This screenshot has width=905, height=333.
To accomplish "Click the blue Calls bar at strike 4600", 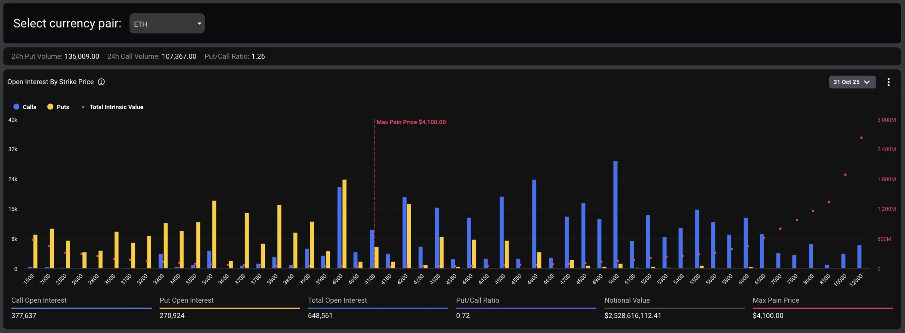I will 534,224.
